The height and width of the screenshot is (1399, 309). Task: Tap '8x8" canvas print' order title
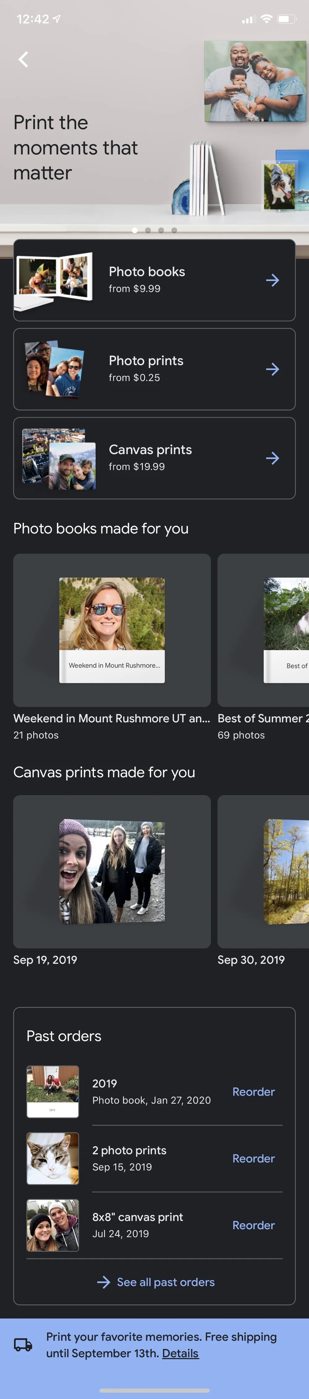coord(138,1217)
